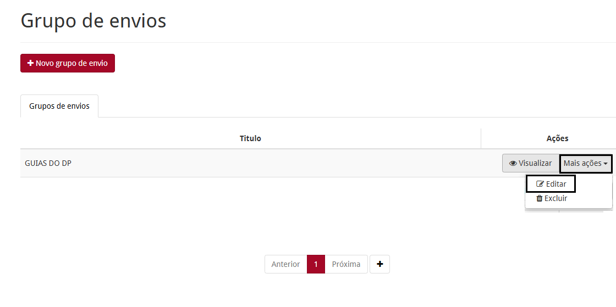Choose Excluir from the actions menu
This screenshot has width=616, height=307.
(552, 198)
